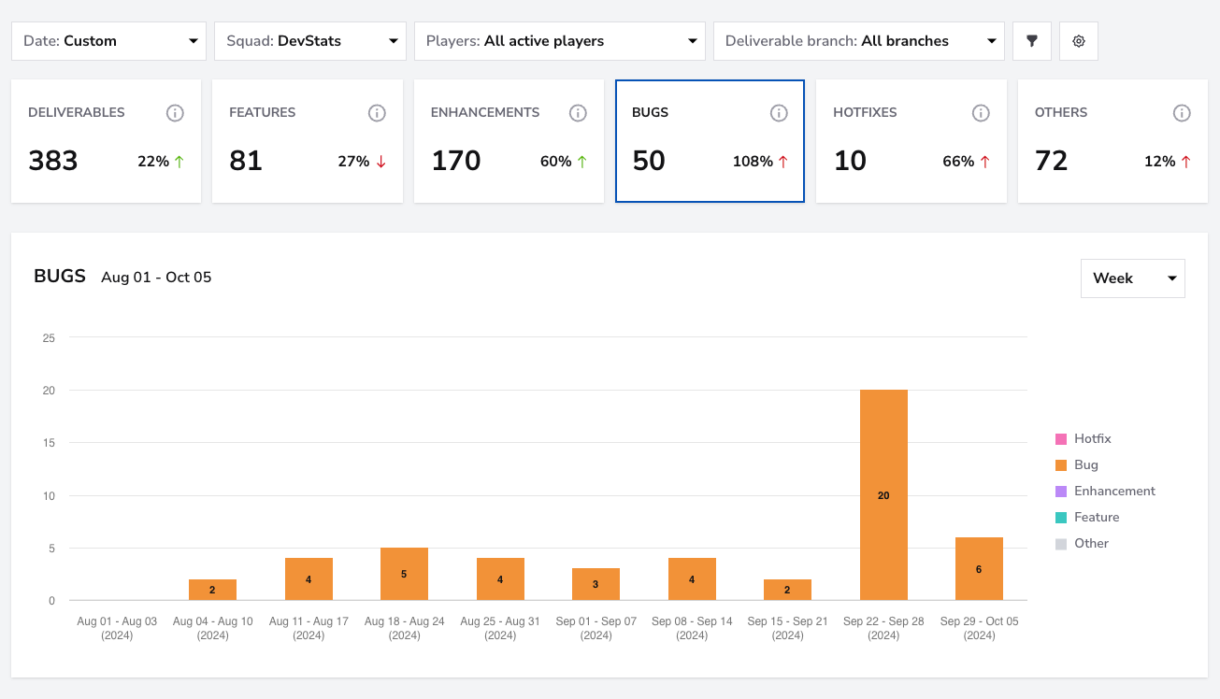The width and height of the screenshot is (1220, 699).
Task: Toggle the Feature legend series
Action: 1087,517
